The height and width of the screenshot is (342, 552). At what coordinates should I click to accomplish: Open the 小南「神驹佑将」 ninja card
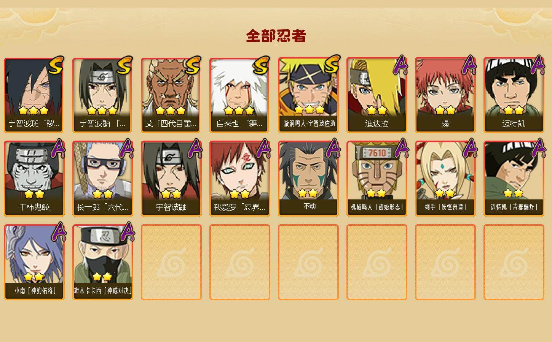tap(34, 262)
